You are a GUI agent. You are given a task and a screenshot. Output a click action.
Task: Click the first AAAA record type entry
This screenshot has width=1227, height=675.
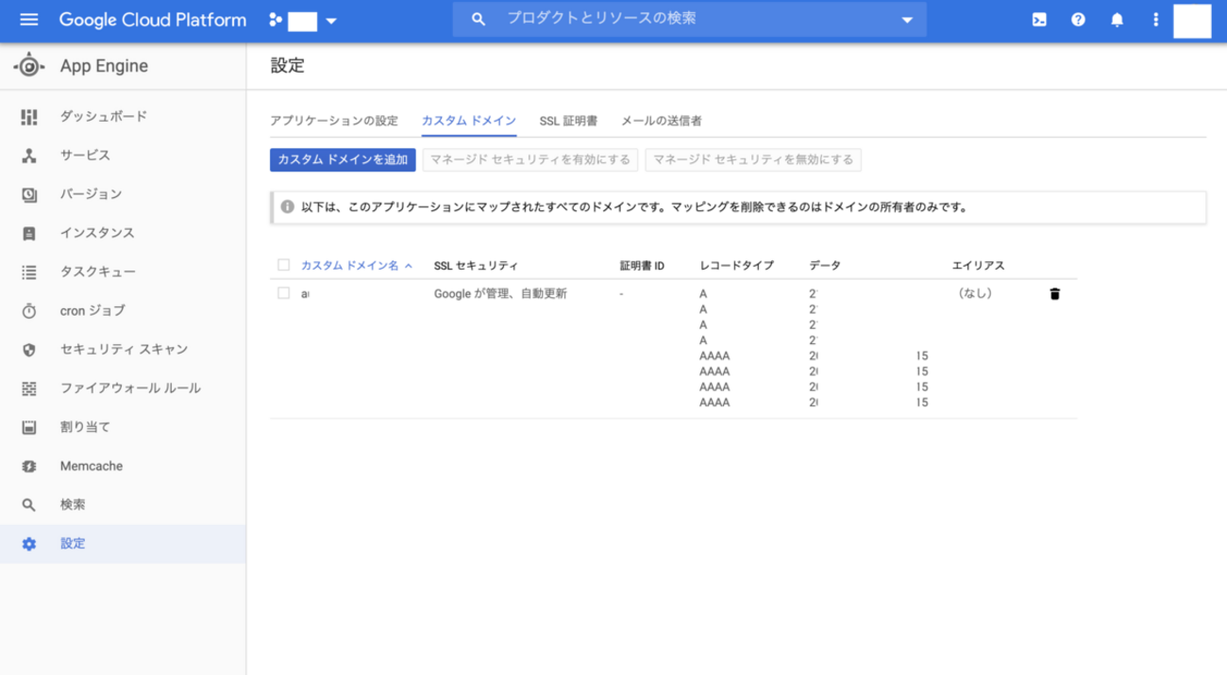(x=714, y=356)
